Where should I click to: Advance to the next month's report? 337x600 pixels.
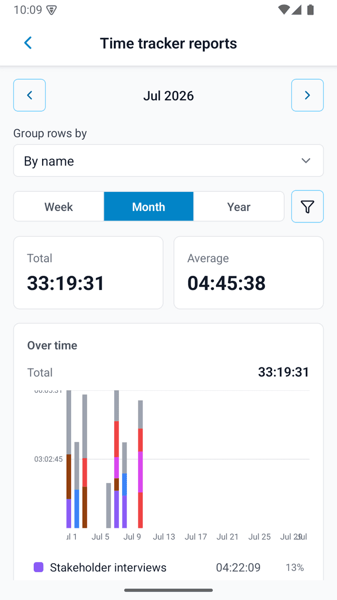(x=307, y=95)
